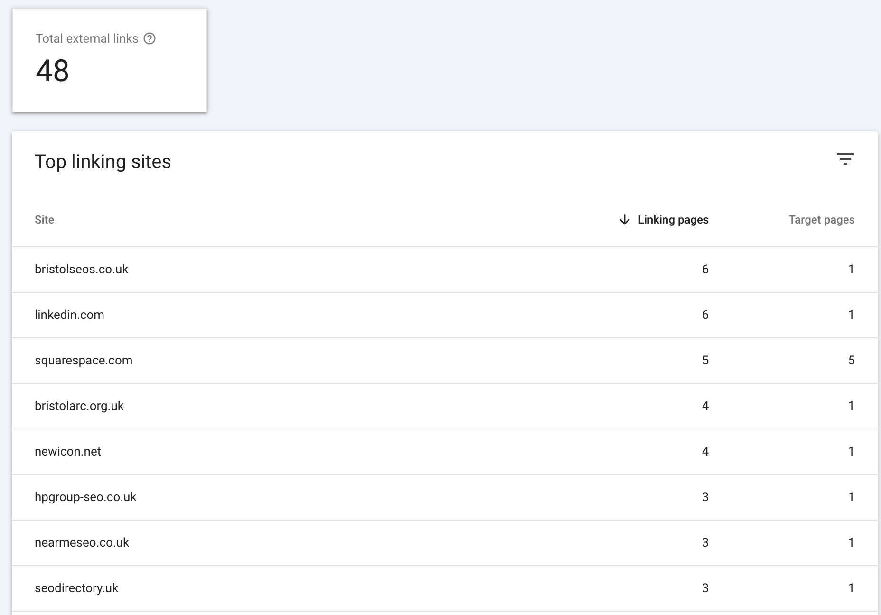Open the newicon.net row
Image resolution: width=881 pixels, height=615 pixels.
444,452
